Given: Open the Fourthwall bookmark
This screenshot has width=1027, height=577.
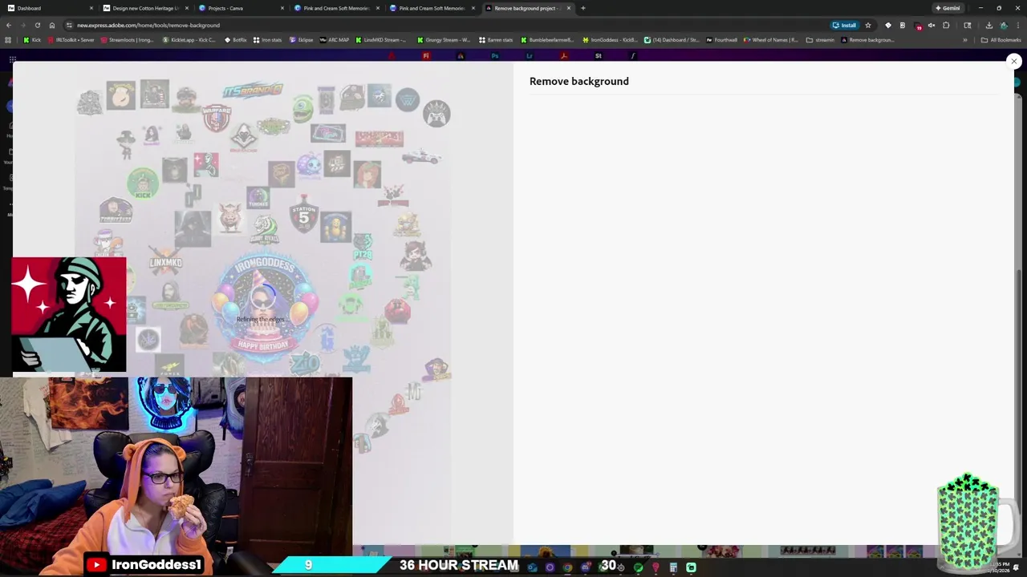Looking at the screenshot, I should (x=721, y=40).
